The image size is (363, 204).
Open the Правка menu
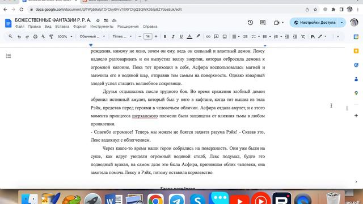tap(34, 27)
